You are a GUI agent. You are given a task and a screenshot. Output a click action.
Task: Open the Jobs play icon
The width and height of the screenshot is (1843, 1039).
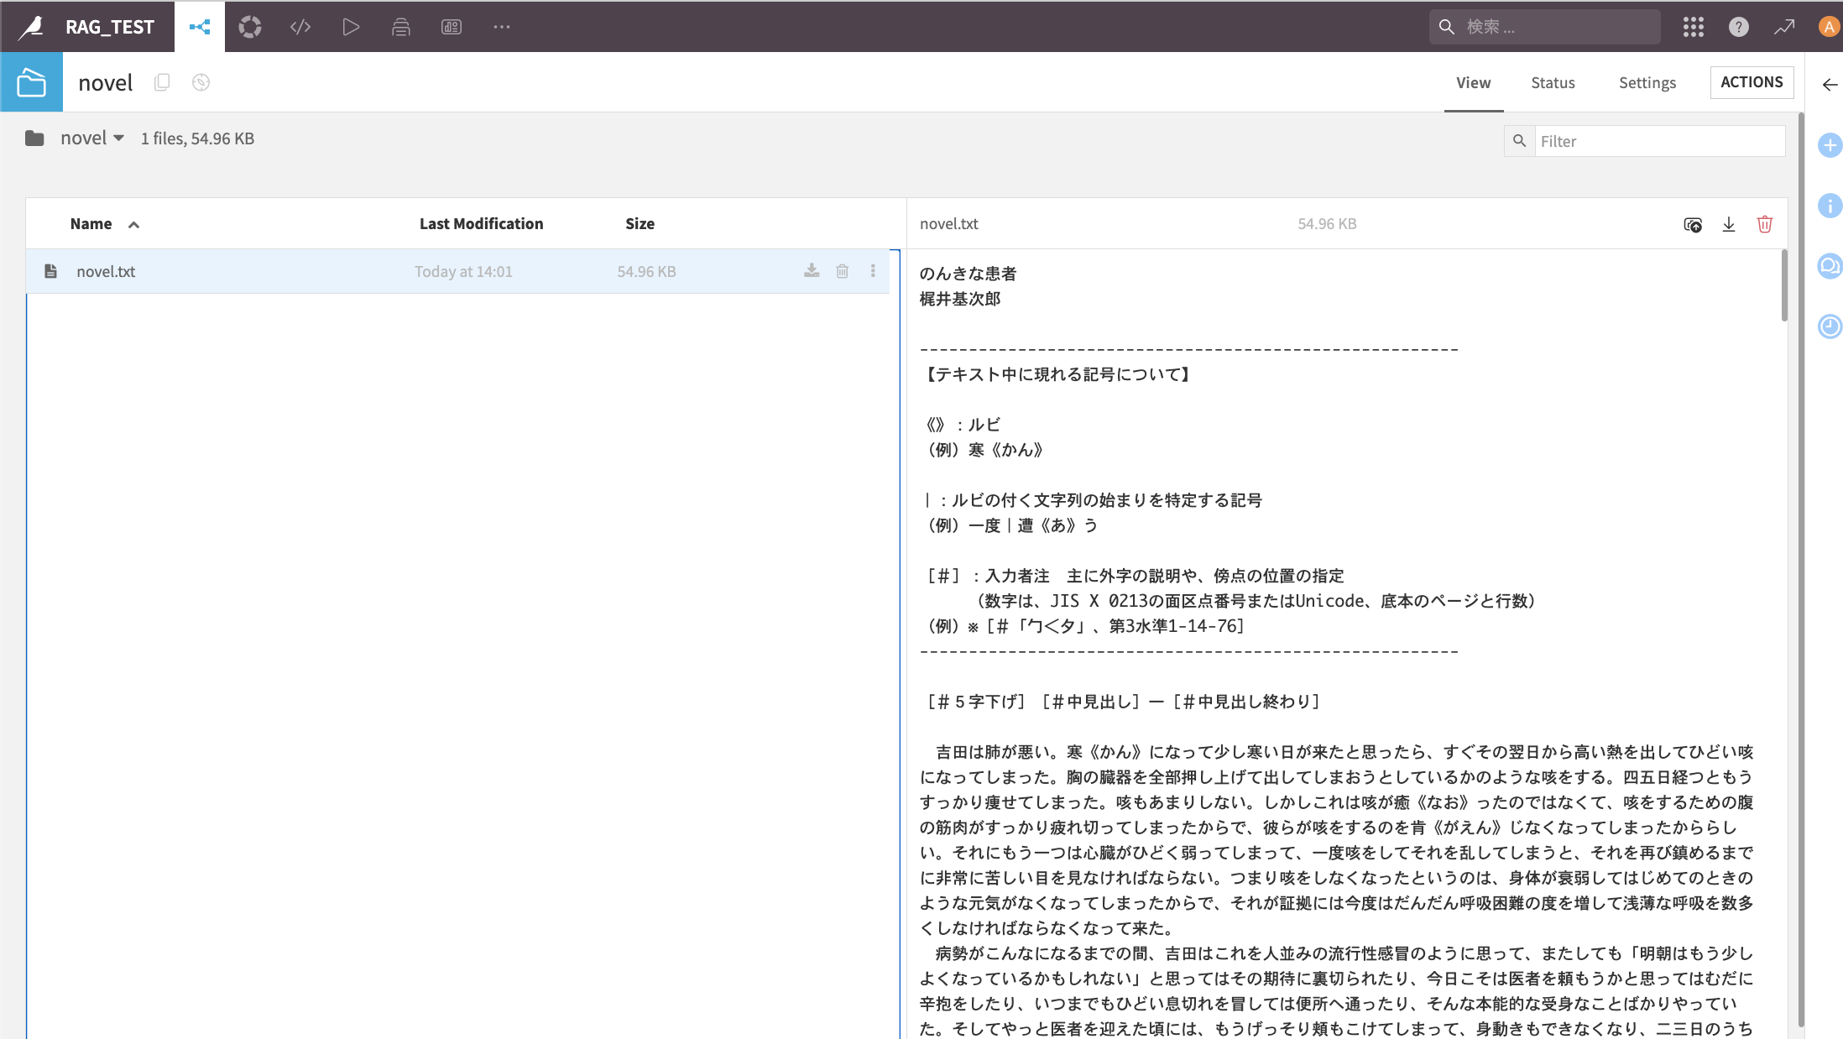[351, 27]
